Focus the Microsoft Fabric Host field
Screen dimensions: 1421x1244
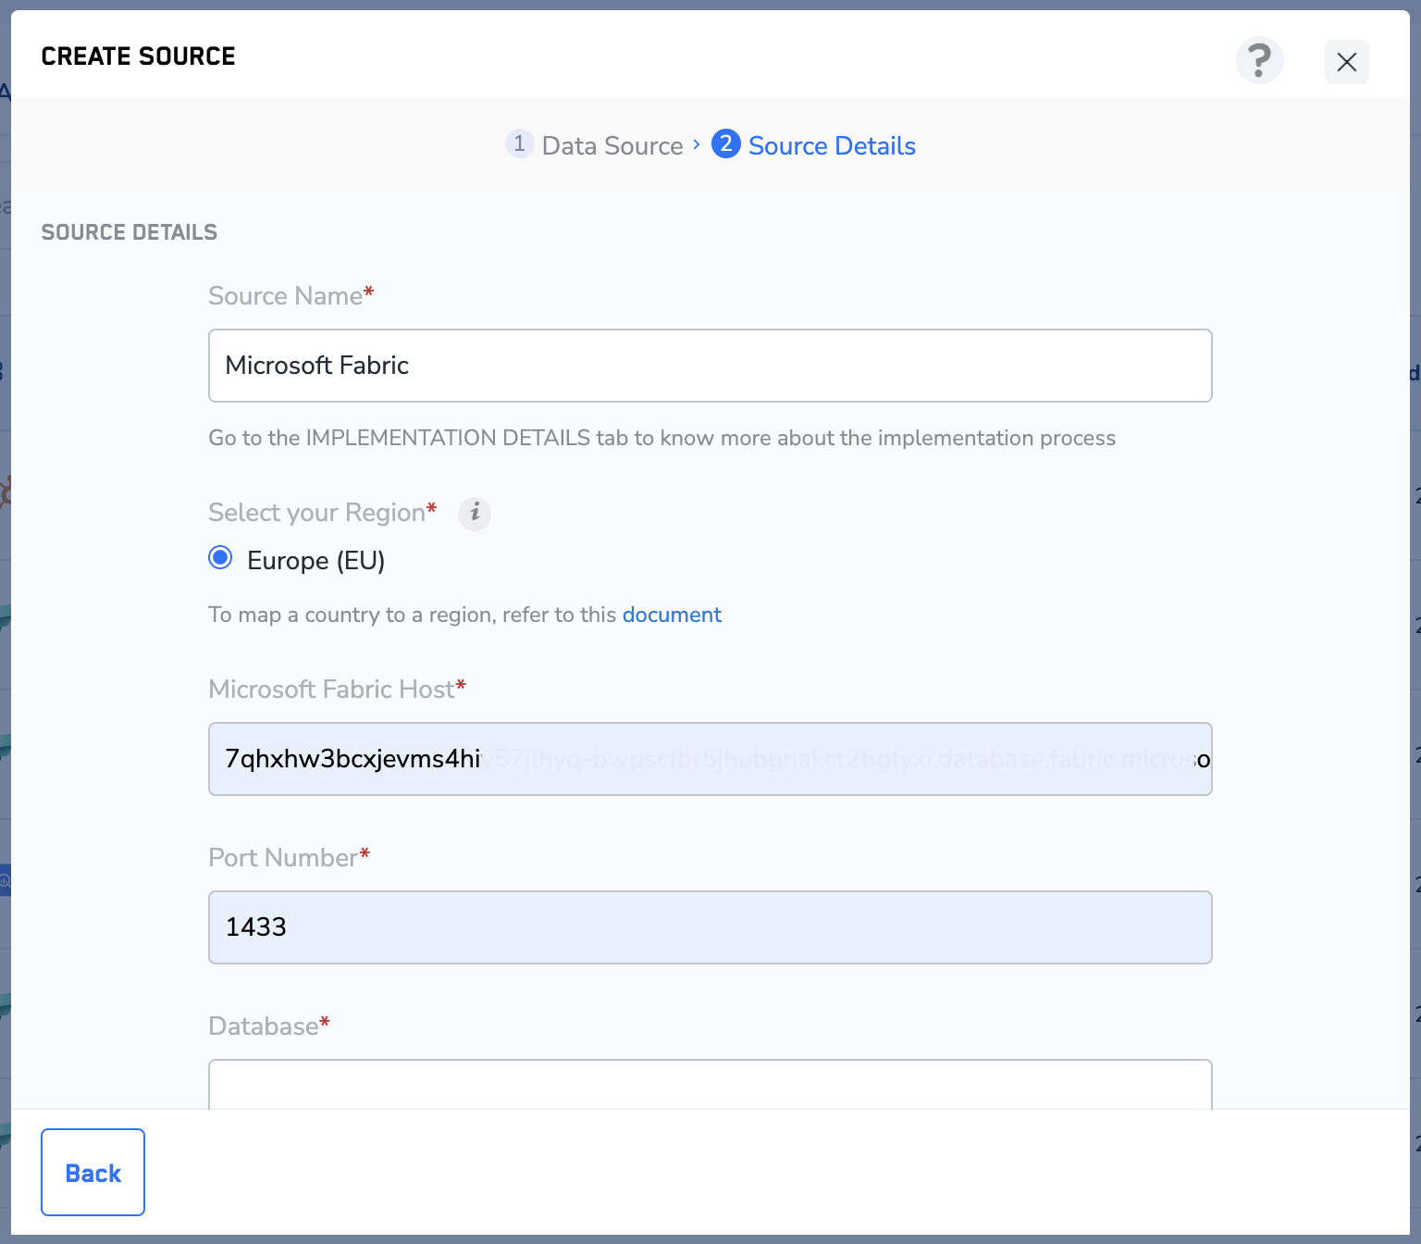[x=710, y=759]
